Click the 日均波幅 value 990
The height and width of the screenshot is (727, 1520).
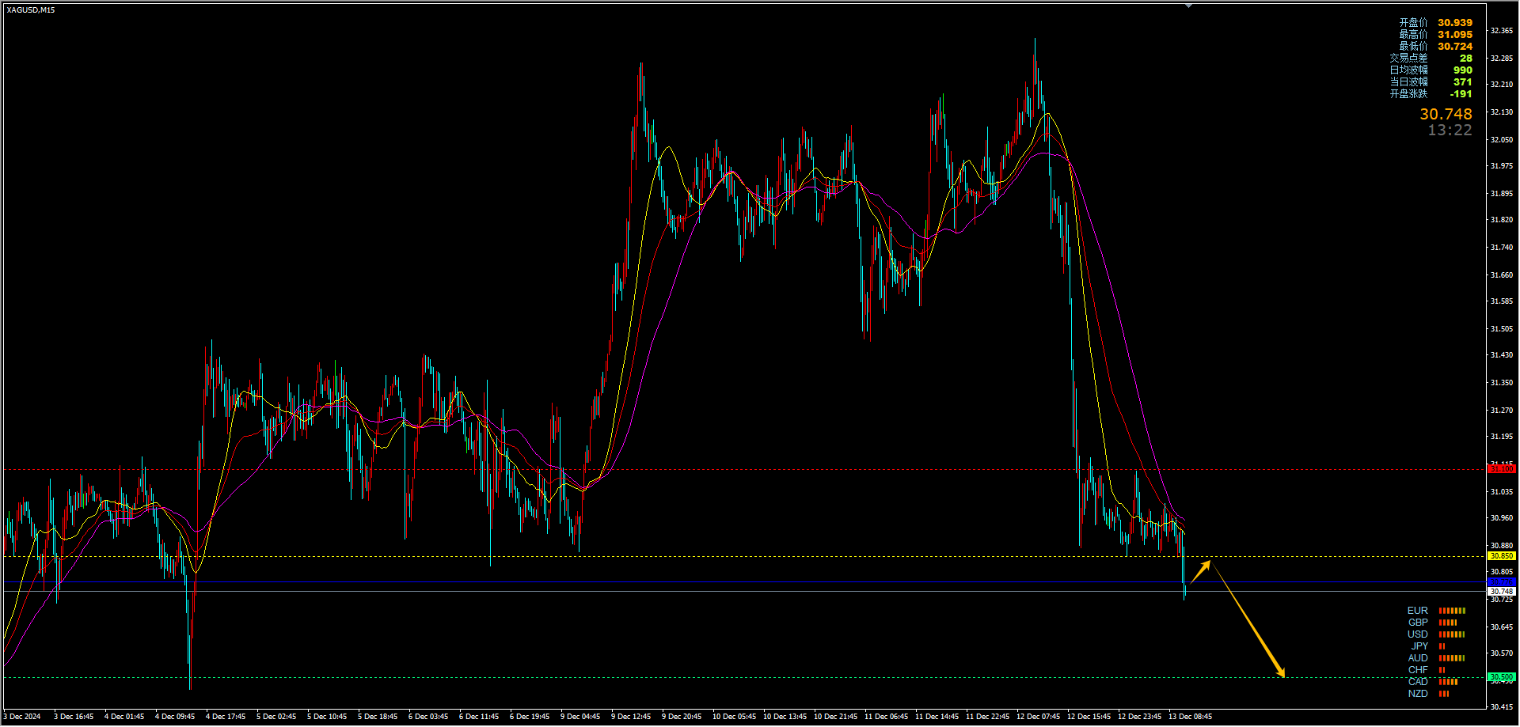1463,70
